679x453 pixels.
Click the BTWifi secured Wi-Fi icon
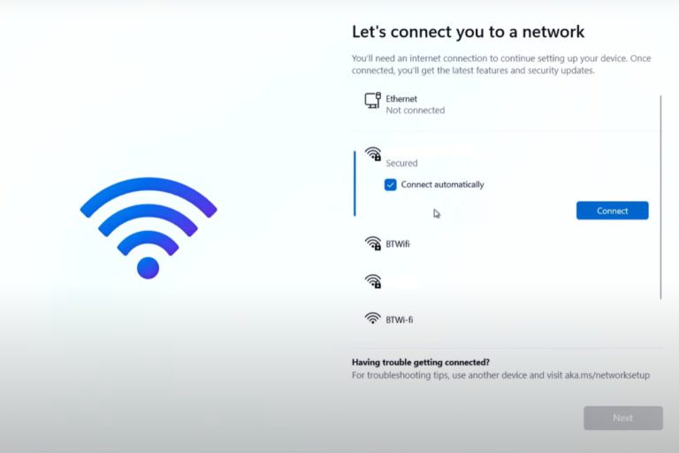point(373,243)
